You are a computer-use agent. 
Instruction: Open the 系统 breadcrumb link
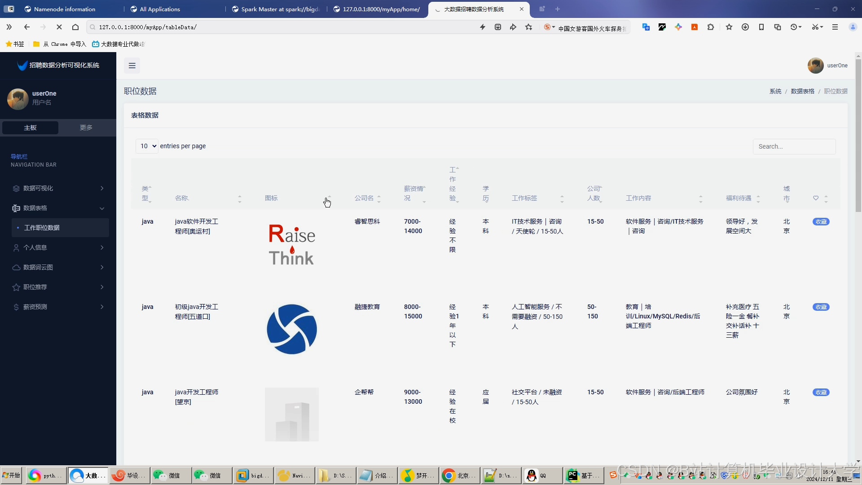[775, 91]
